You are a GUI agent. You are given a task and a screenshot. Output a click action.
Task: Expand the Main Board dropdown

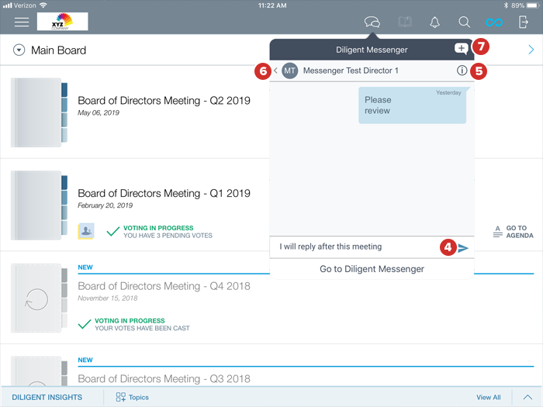pyautogui.click(x=19, y=50)
